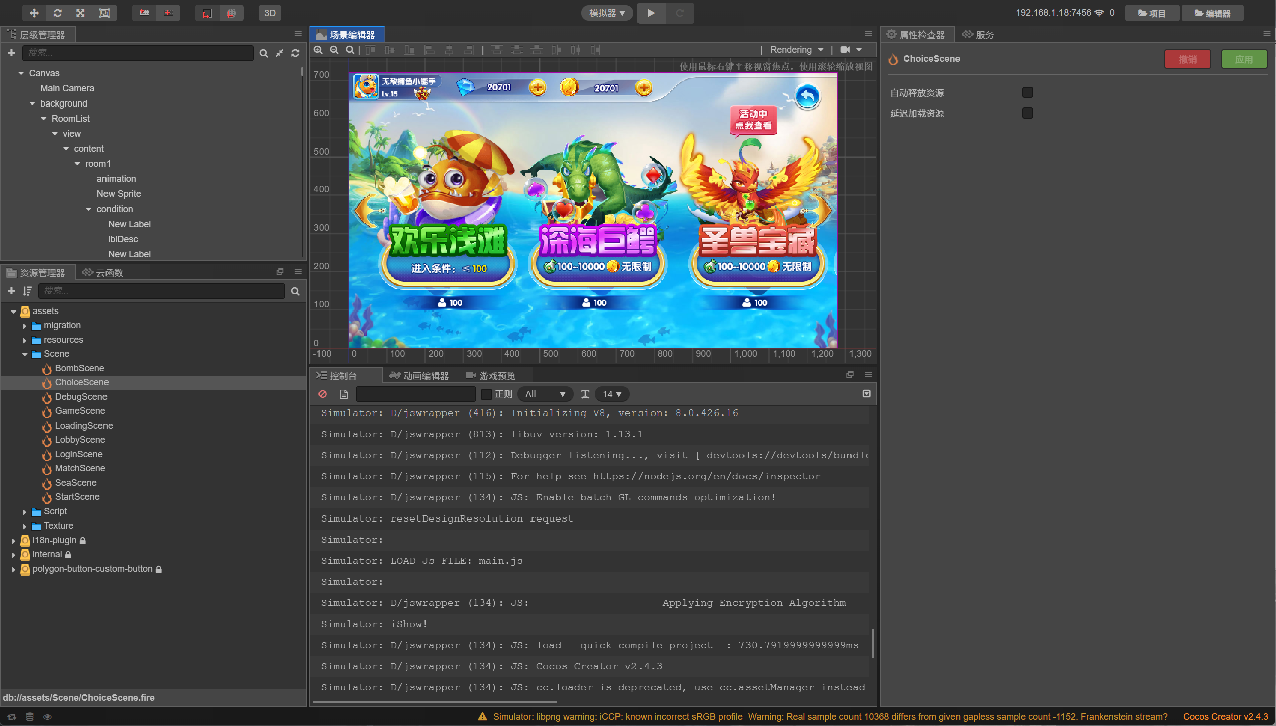Open the simulator platform dropdown
This screenshot has height=726, width=1276.
tap(607, 13)
